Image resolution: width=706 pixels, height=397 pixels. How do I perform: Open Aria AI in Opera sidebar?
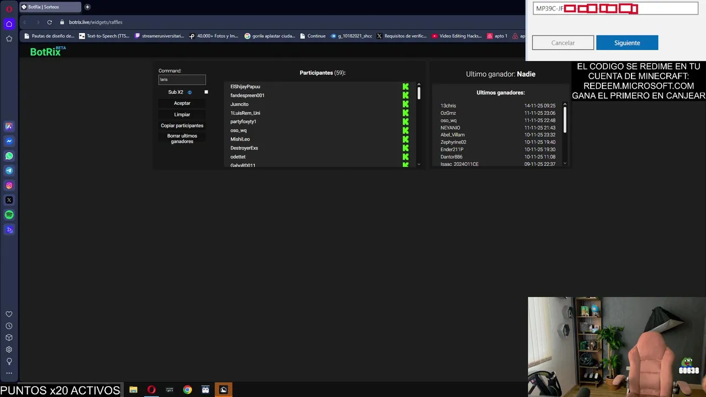click(x=9, y=126)
